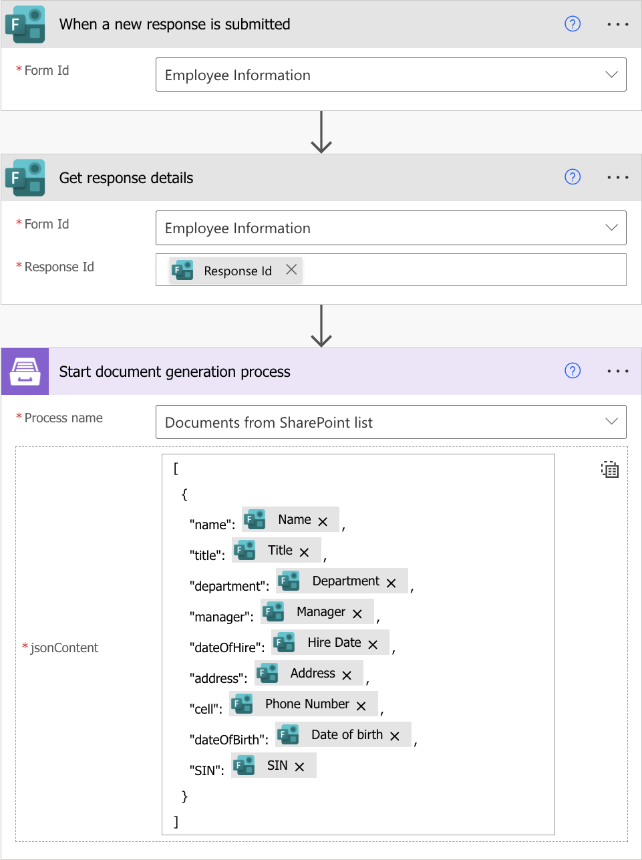Switch jsonContent to array input mode icon
The image size is (642, 860).
tap(609, 469)
